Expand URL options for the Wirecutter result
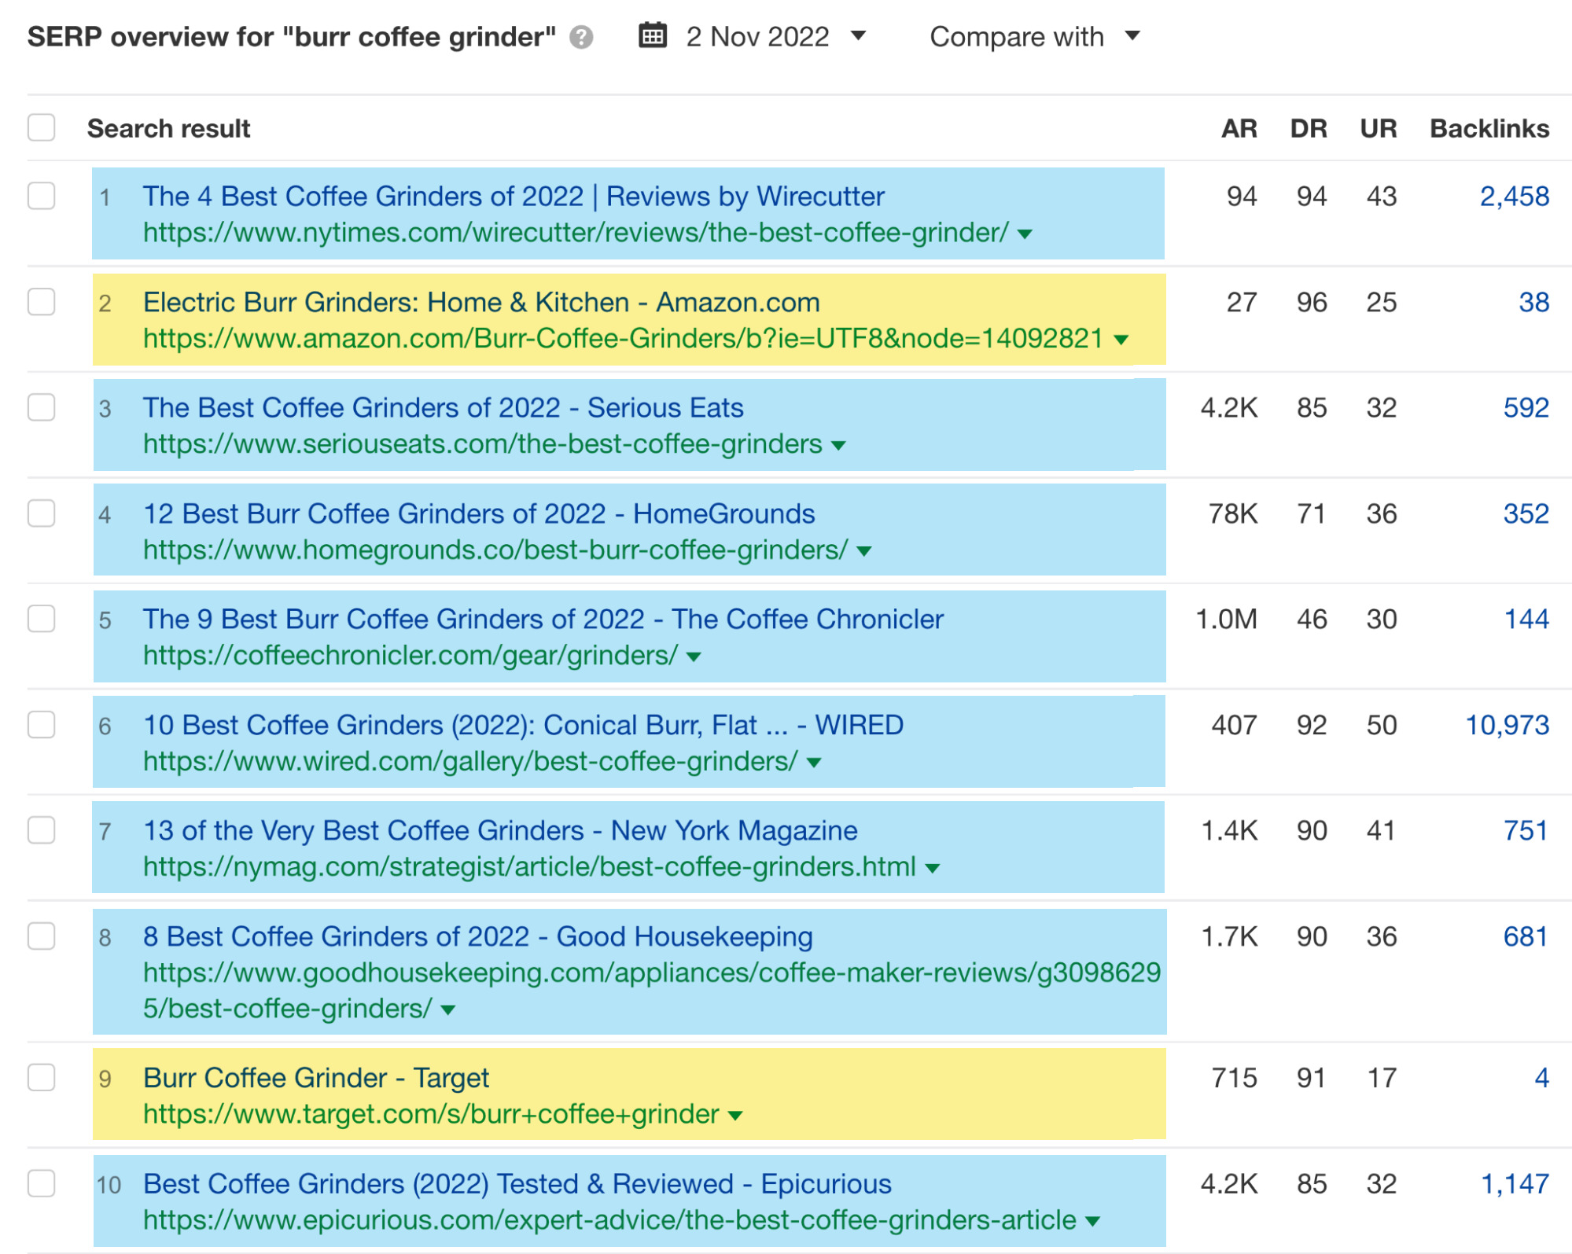This screenshot has width=1572, height=1254. [1024, 233]
